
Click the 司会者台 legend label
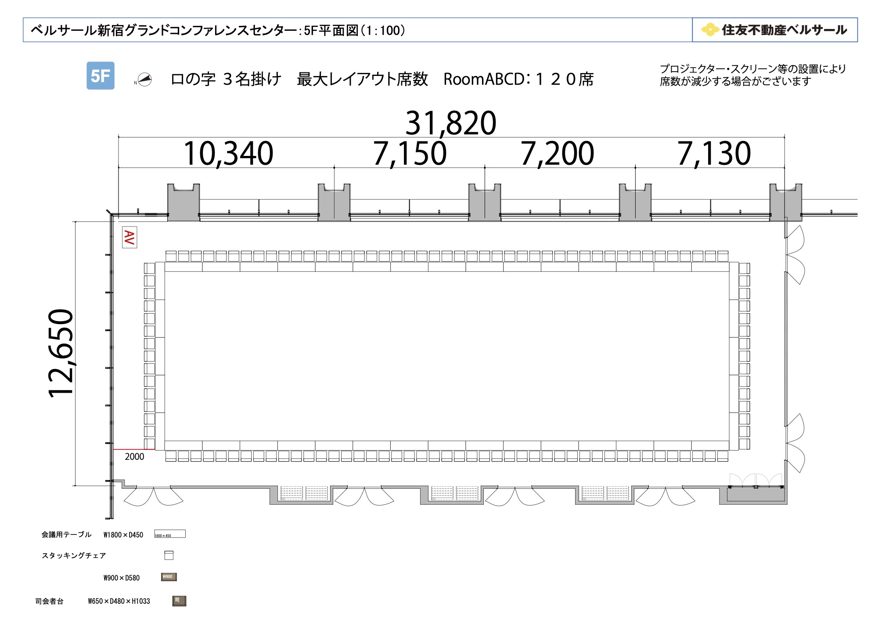tap(49, 601)
